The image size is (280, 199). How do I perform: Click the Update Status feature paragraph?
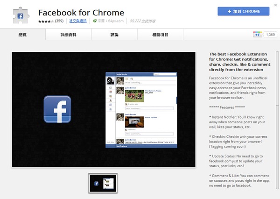pyautogui.click(x=236, y=161)
